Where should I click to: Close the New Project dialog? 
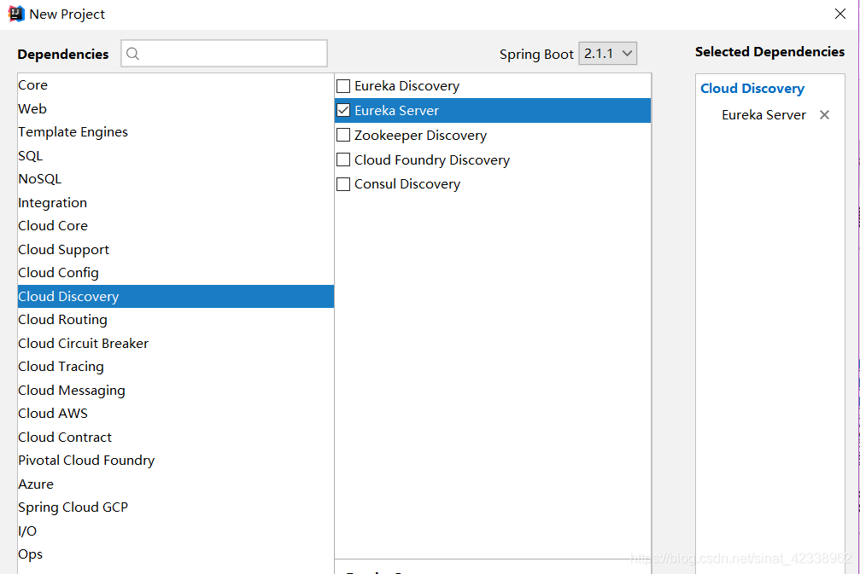pos(840,14)
